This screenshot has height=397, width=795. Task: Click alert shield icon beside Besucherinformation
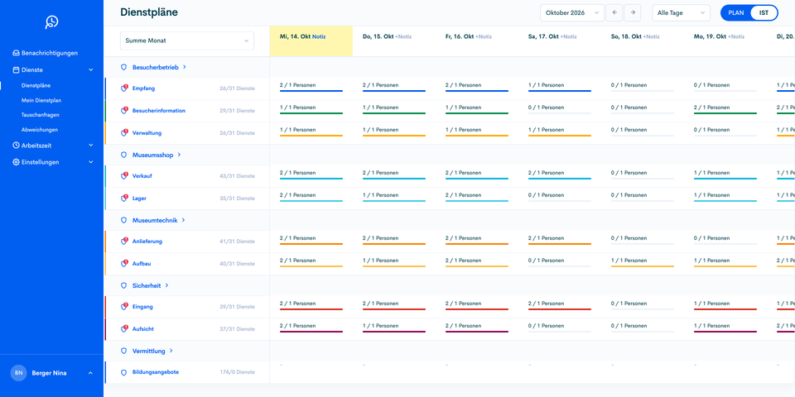tap(124, 110)
